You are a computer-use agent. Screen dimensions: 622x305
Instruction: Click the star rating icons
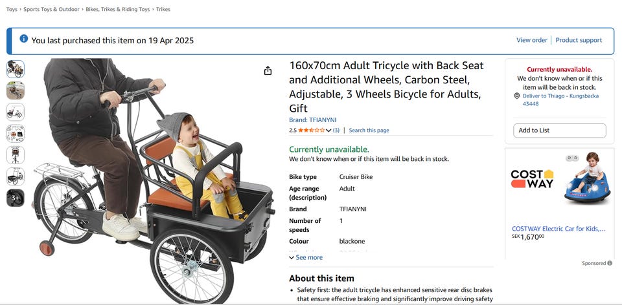[311, 131]
